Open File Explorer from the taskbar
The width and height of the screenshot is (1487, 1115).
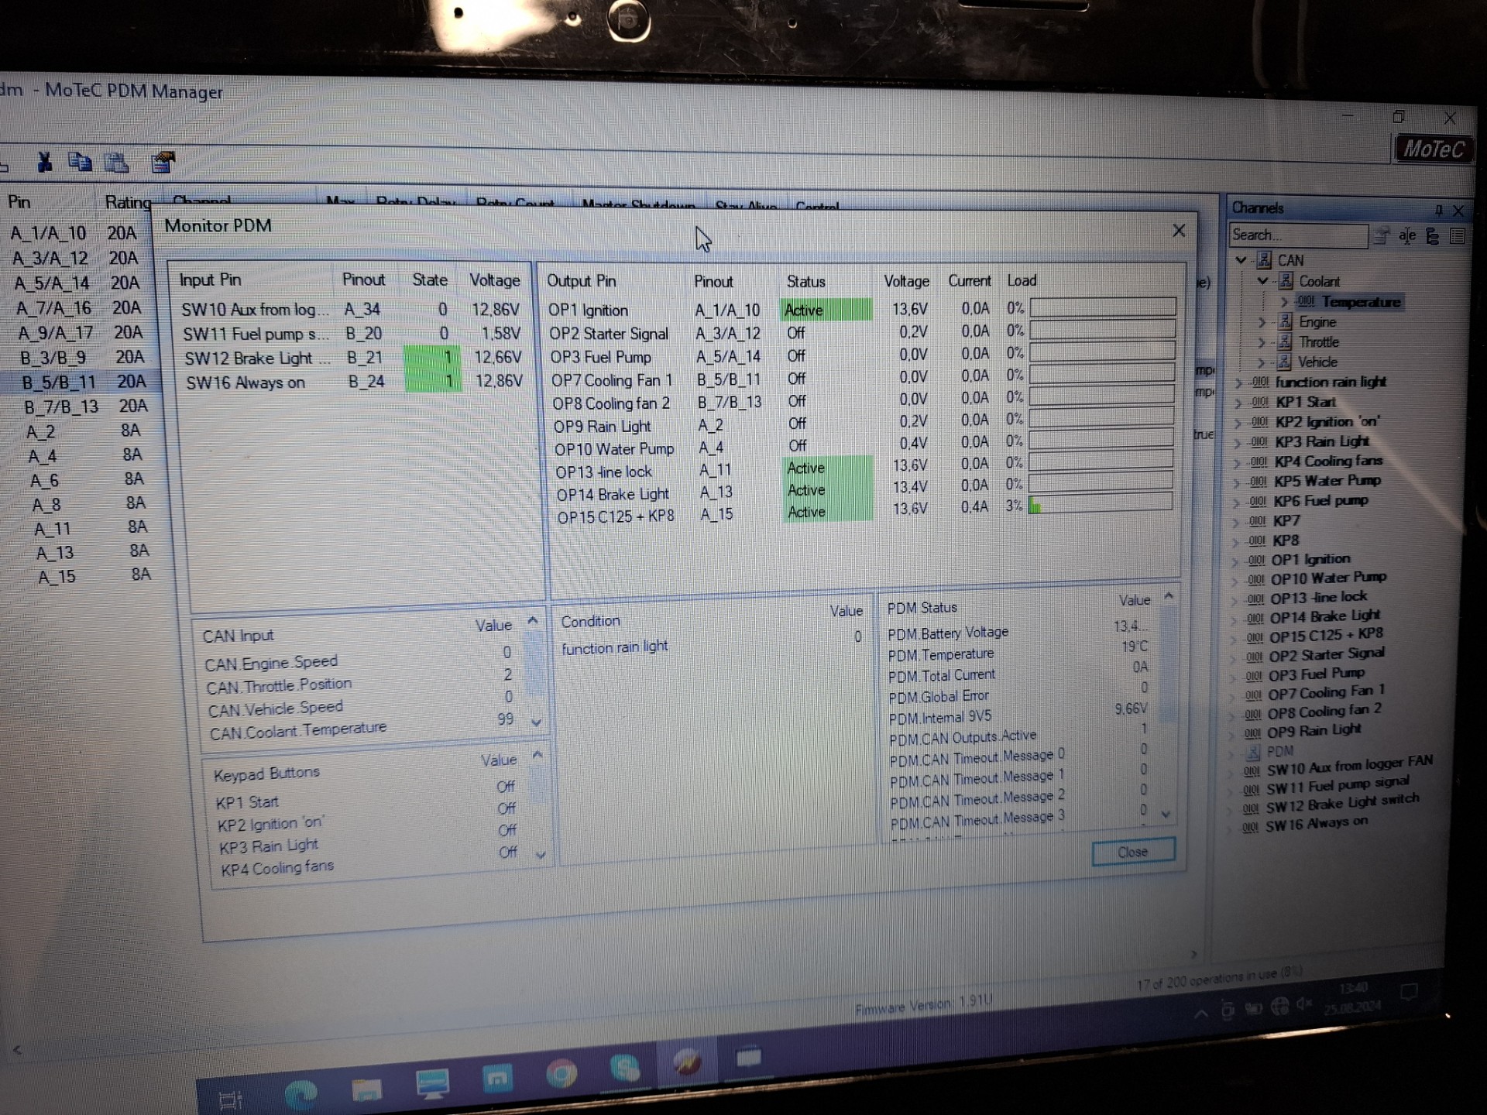[x=366, y=1090]
